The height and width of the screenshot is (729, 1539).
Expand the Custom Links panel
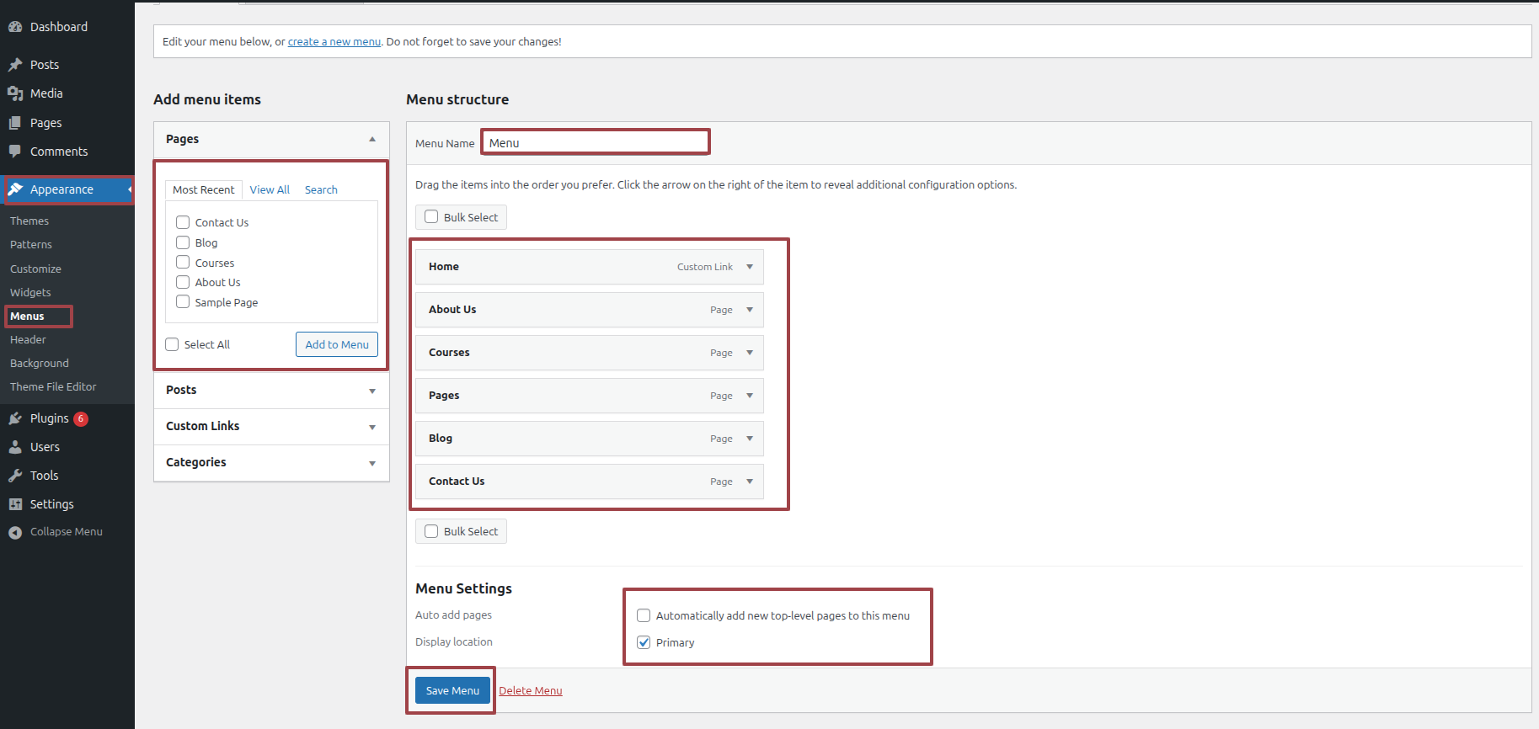372,427
